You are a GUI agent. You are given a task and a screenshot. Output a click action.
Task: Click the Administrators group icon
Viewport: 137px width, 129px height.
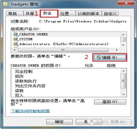point(16,44)
